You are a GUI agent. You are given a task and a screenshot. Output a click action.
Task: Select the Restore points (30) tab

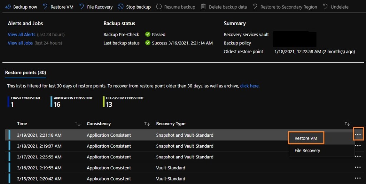click(26, 73)
